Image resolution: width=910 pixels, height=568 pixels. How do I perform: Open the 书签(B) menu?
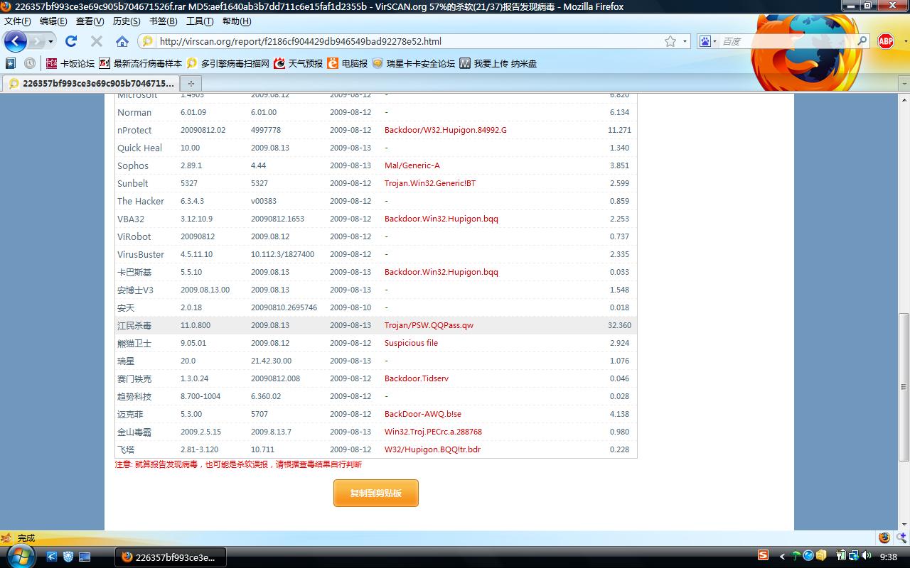click(163, 21)
